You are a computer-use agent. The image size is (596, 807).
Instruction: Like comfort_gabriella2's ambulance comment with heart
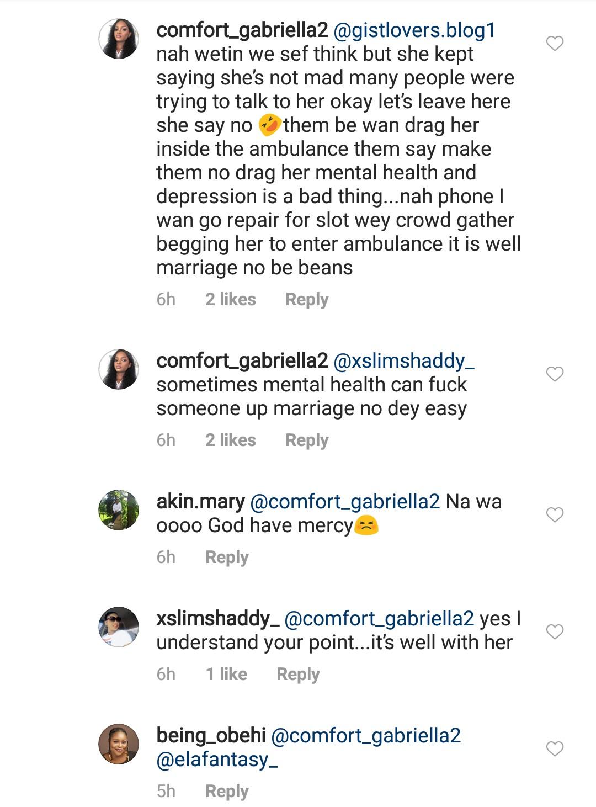click(555, 43)
